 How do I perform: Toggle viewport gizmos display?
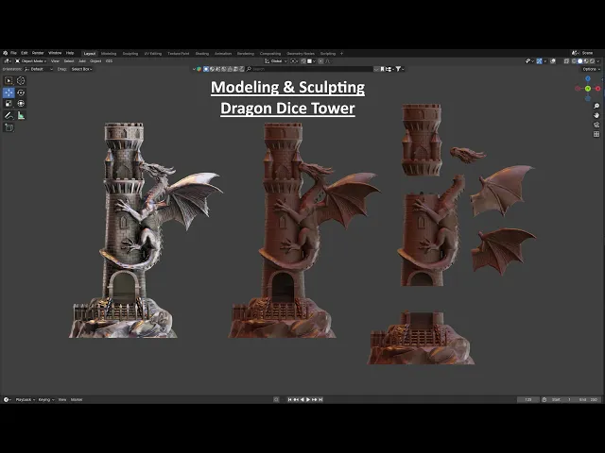pyautogui.click(x=540, y=60)
